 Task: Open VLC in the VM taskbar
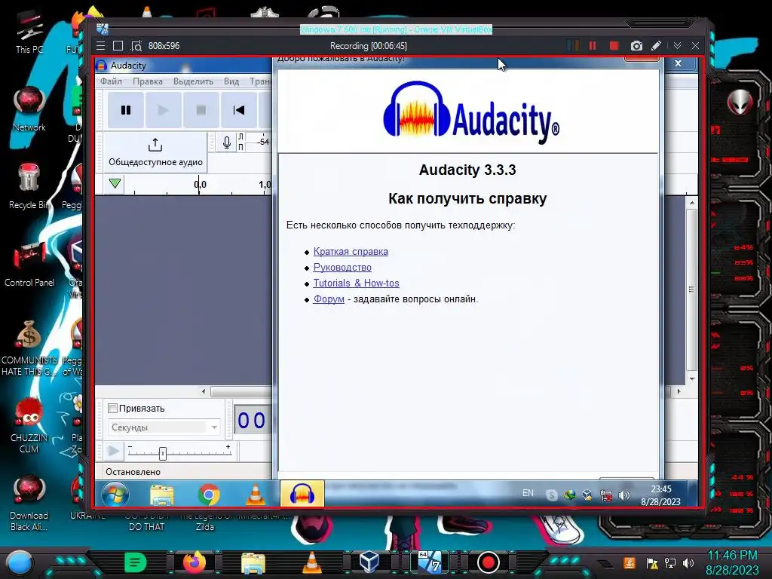click(255, 495)
